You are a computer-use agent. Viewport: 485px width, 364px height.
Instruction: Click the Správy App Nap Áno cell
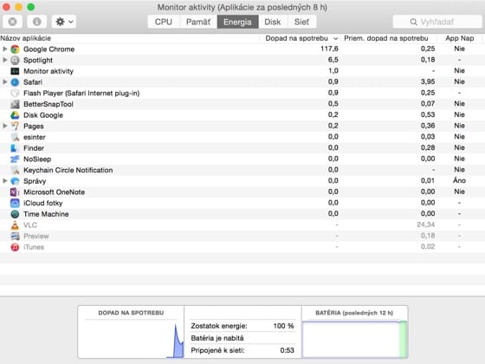click(x=459, y=181)
